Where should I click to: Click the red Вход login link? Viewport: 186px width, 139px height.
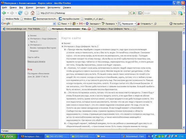(30, 69)
